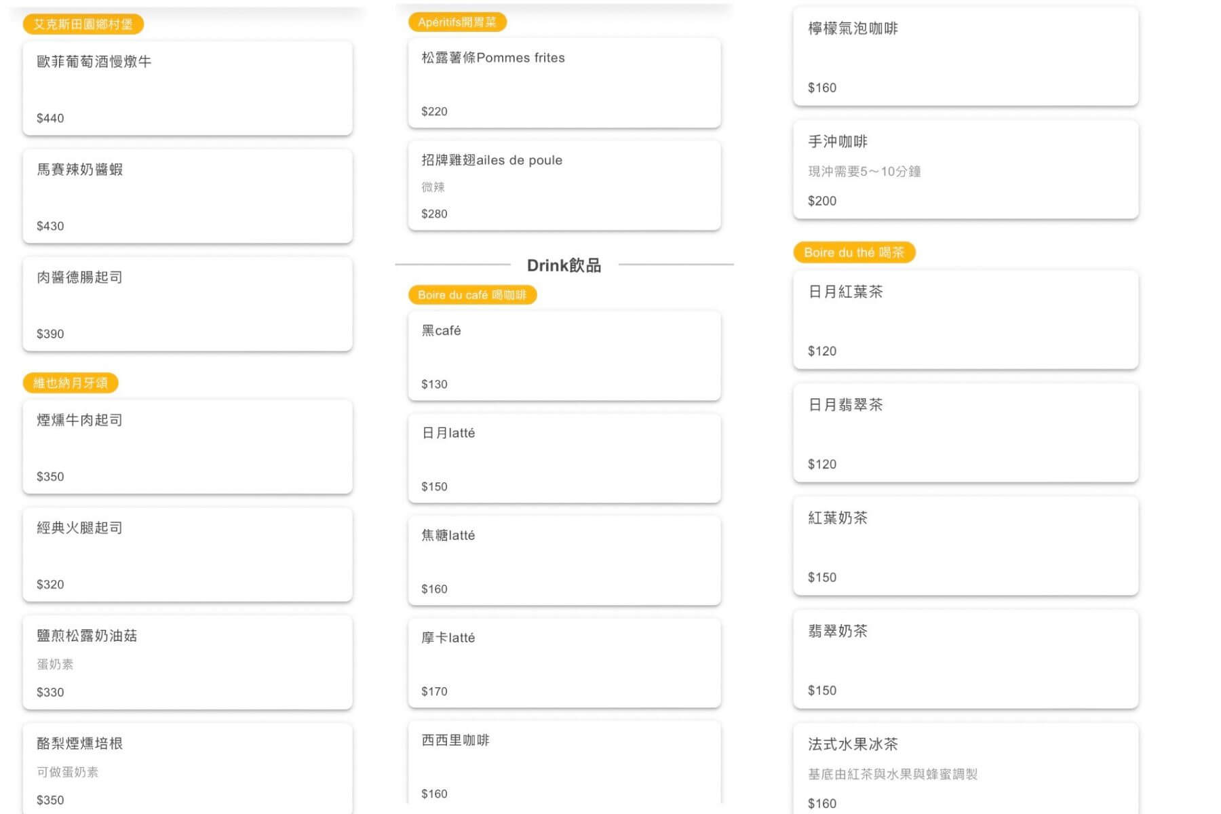Choose 鹽煎松露奶油菇 vegetarian item
Screen dimensions: 1221x814
point(187,663)
